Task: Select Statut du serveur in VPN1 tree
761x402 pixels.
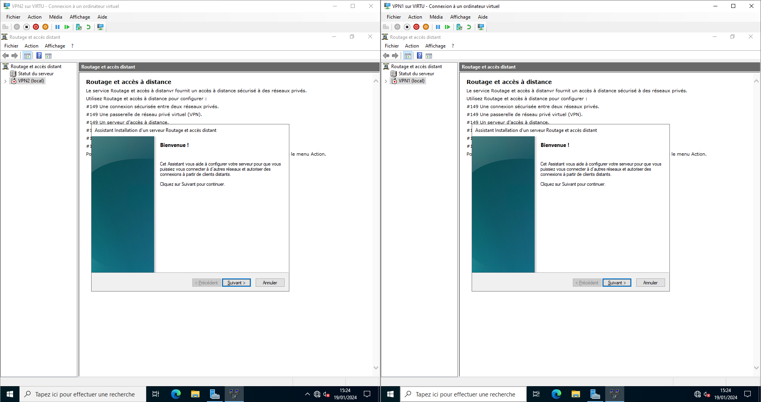Action: [416, 74]
